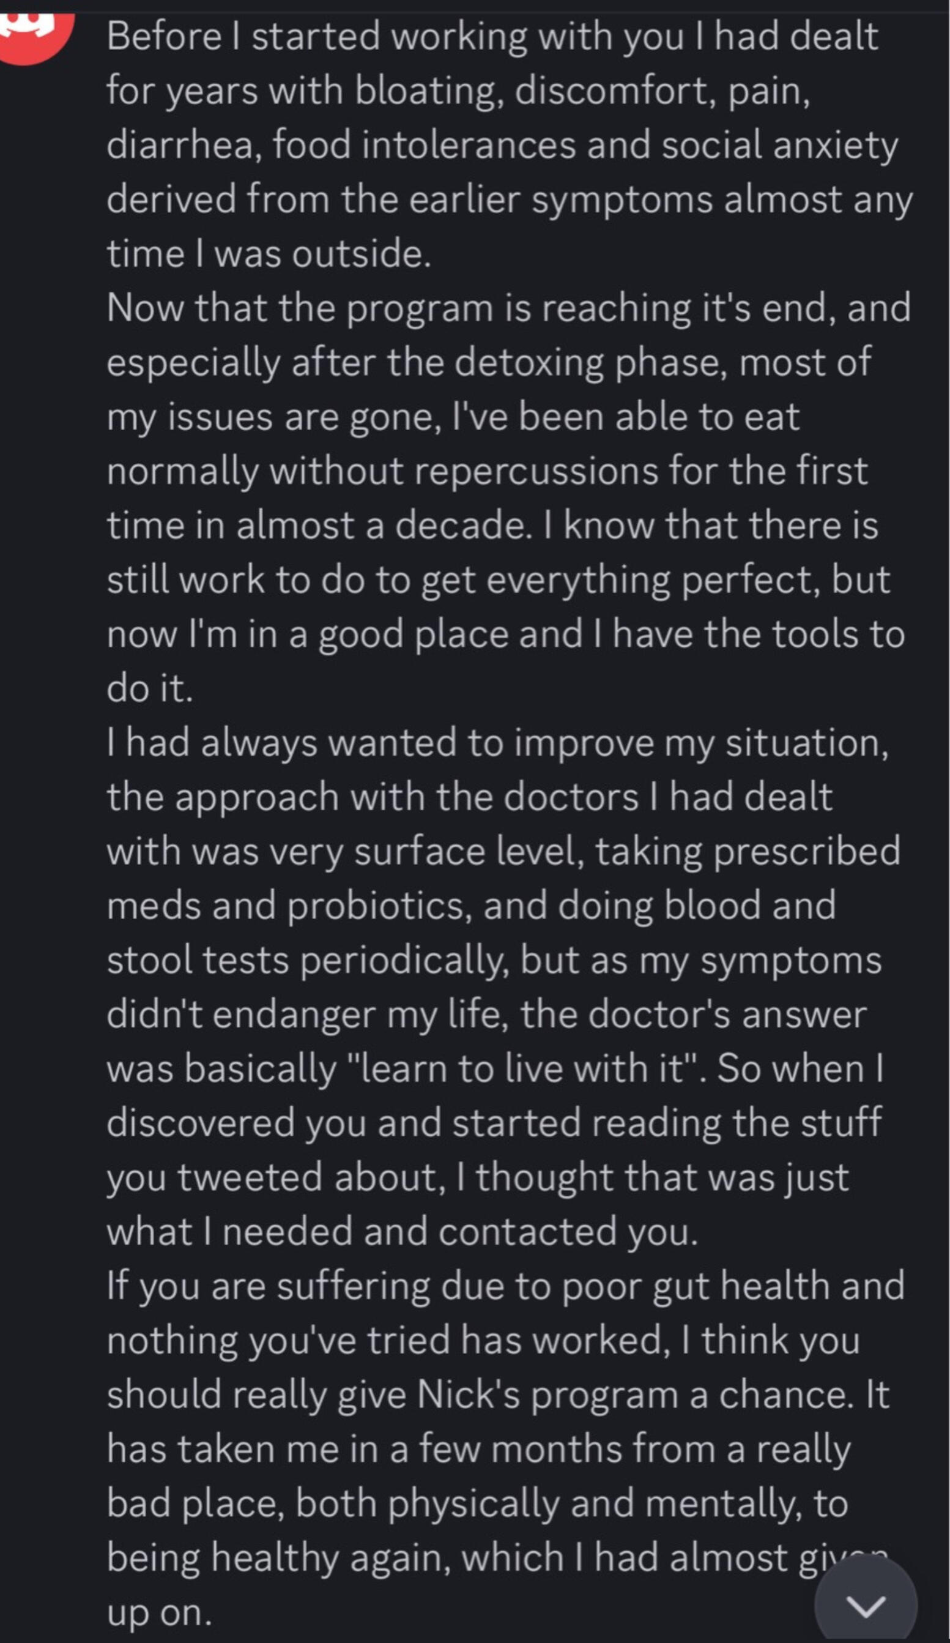Click the final line "up on."
This screenshot has width=950, height=1643.
coord(160,1612)
